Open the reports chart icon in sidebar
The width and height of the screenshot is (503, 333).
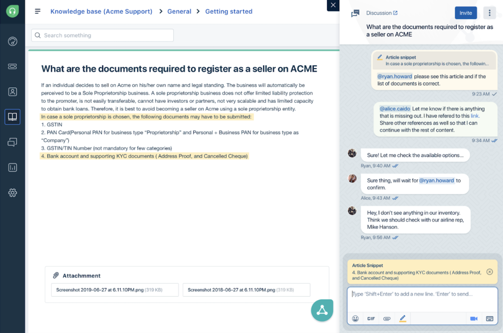tap(12, 167)
